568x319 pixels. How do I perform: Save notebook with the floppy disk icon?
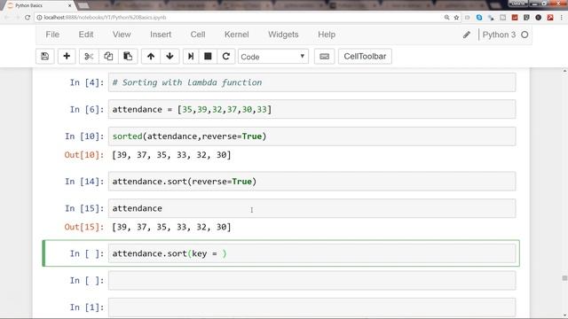coord(45,57)
